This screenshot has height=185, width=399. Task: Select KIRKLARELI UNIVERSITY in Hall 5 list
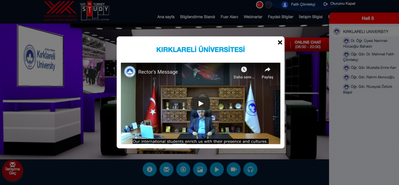[x=366, y=32]
